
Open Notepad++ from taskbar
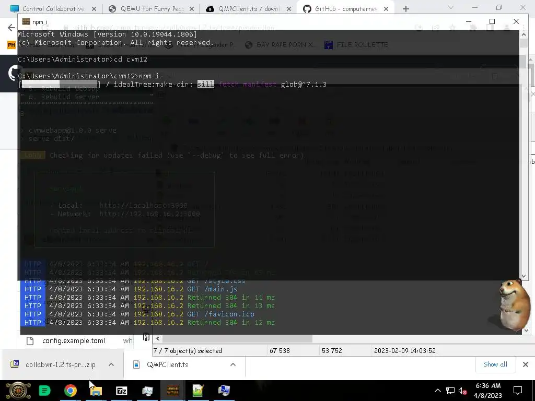tap(198, 391)
